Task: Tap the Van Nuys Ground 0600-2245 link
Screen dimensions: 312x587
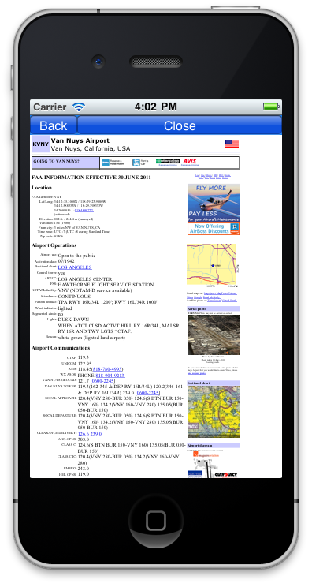Action: point(102,381)
